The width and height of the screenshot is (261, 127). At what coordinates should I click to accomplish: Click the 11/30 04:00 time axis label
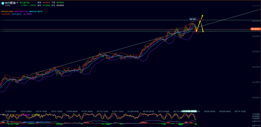tap(10, 111)
